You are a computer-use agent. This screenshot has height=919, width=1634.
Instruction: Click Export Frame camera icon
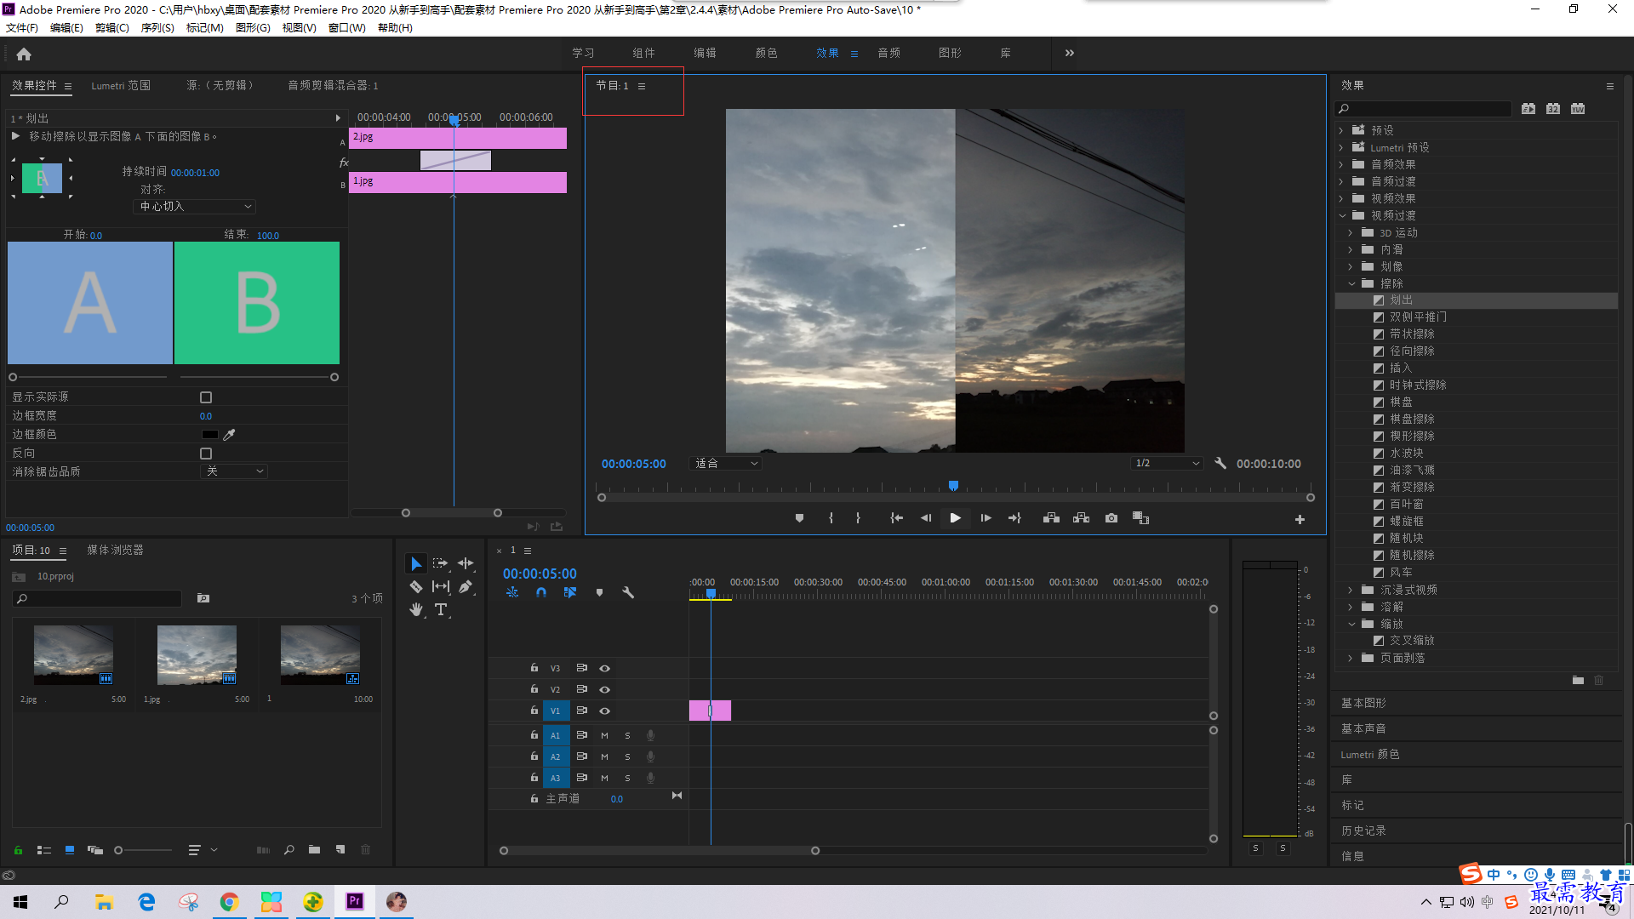[x=1111, y=518]
